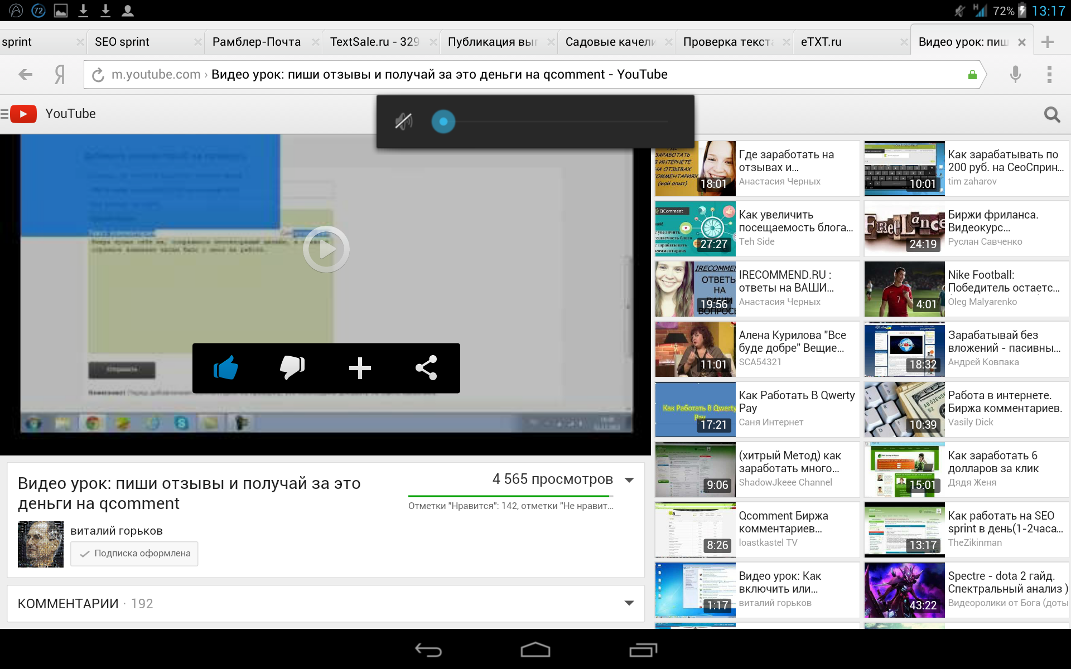Dislike the video with thumbs down icon
Screen dimensions: 1071x669
pos(292,368)
